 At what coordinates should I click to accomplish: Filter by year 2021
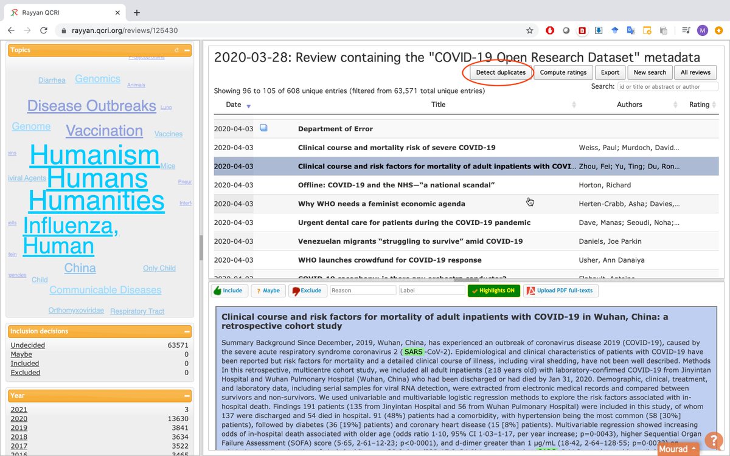pos(19,410)
